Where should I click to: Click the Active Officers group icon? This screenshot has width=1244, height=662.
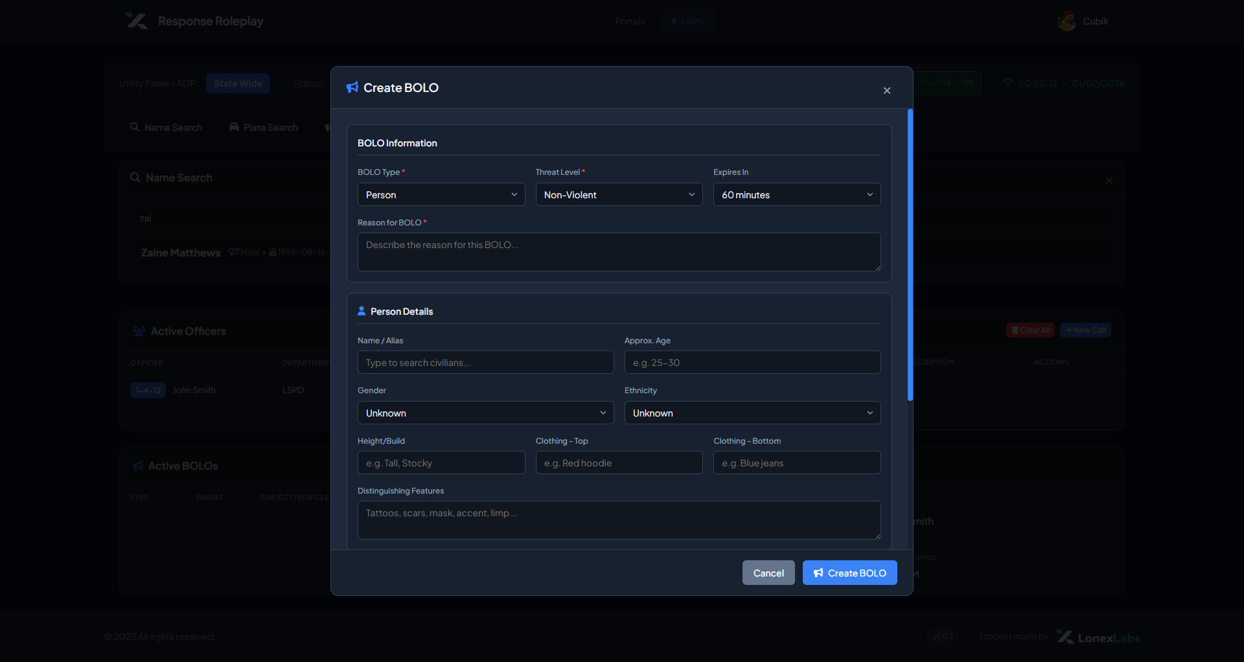pos(139,331)
